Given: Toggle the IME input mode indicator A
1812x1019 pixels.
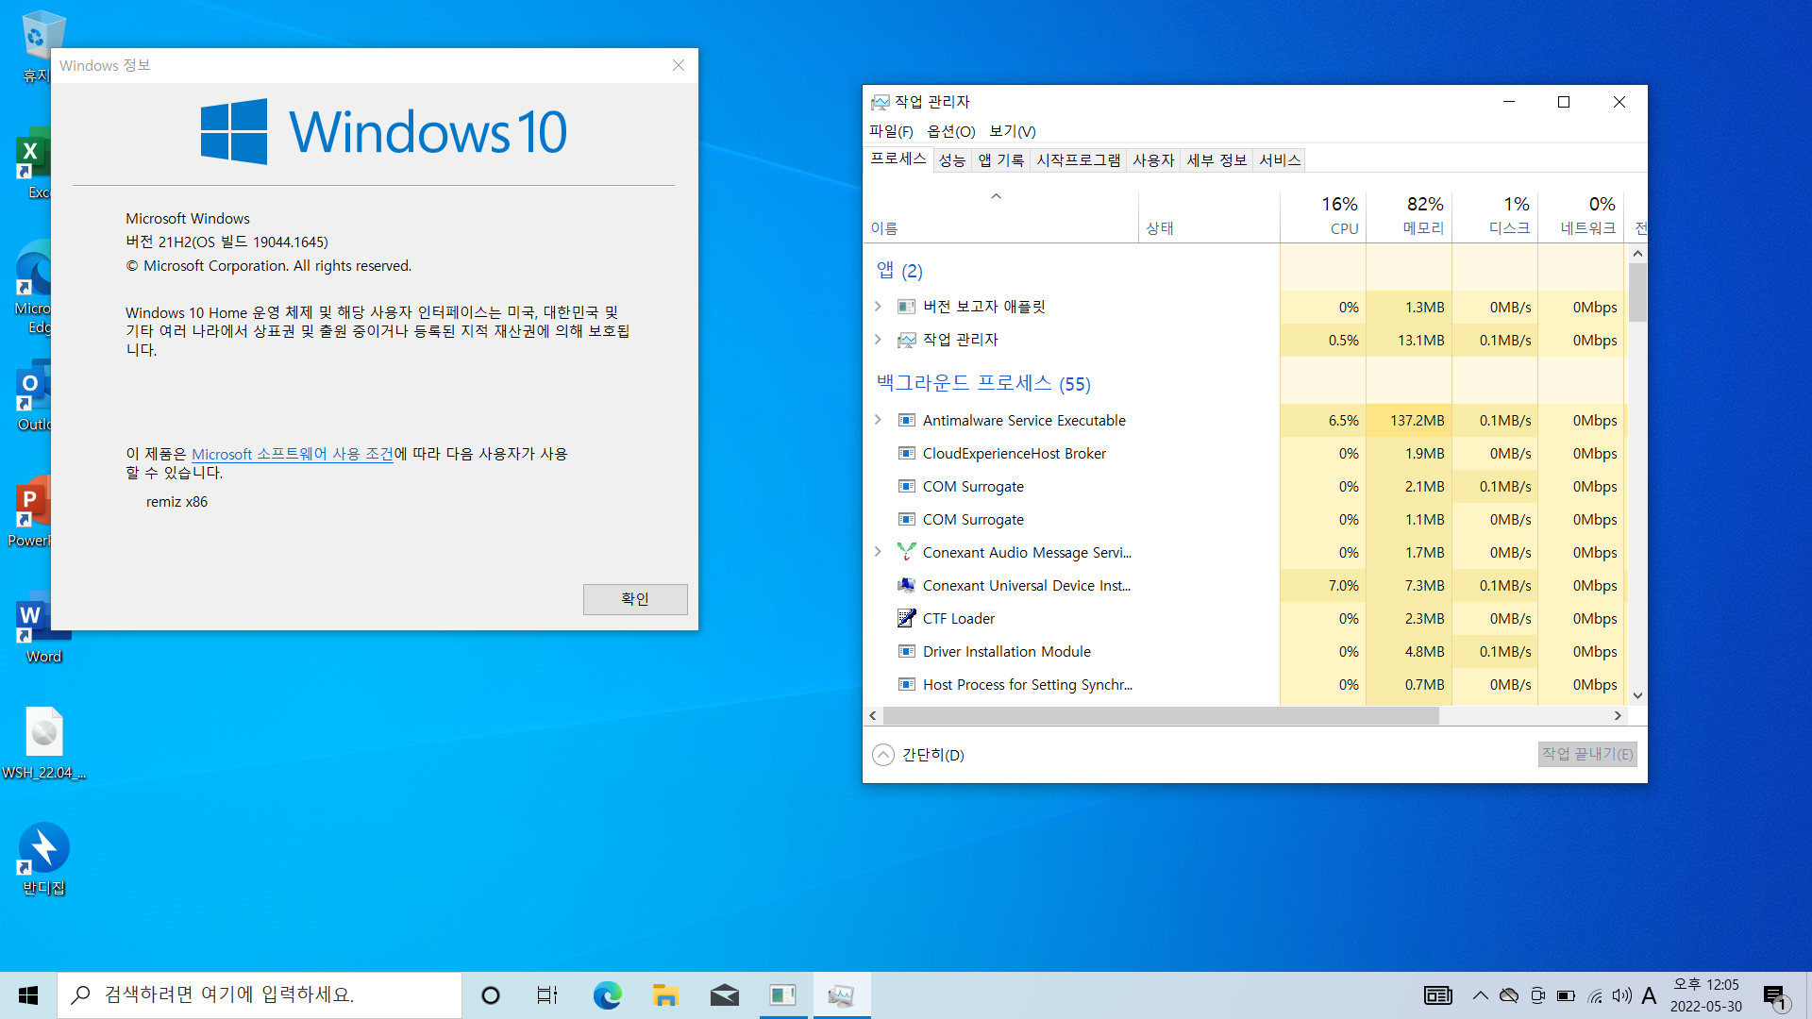Looking at the screenshot, I should point(1649,995).
